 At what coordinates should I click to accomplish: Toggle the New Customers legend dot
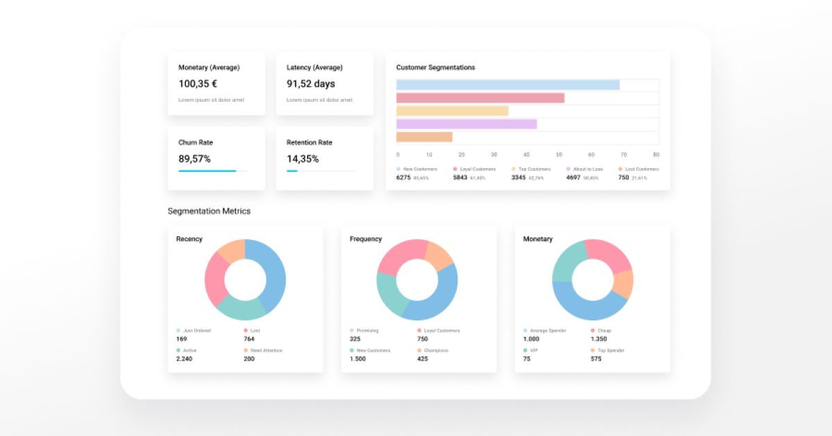click(x=399, y=169)
